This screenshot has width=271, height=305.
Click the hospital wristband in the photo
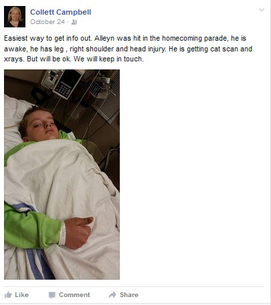(x=62, y=232)
